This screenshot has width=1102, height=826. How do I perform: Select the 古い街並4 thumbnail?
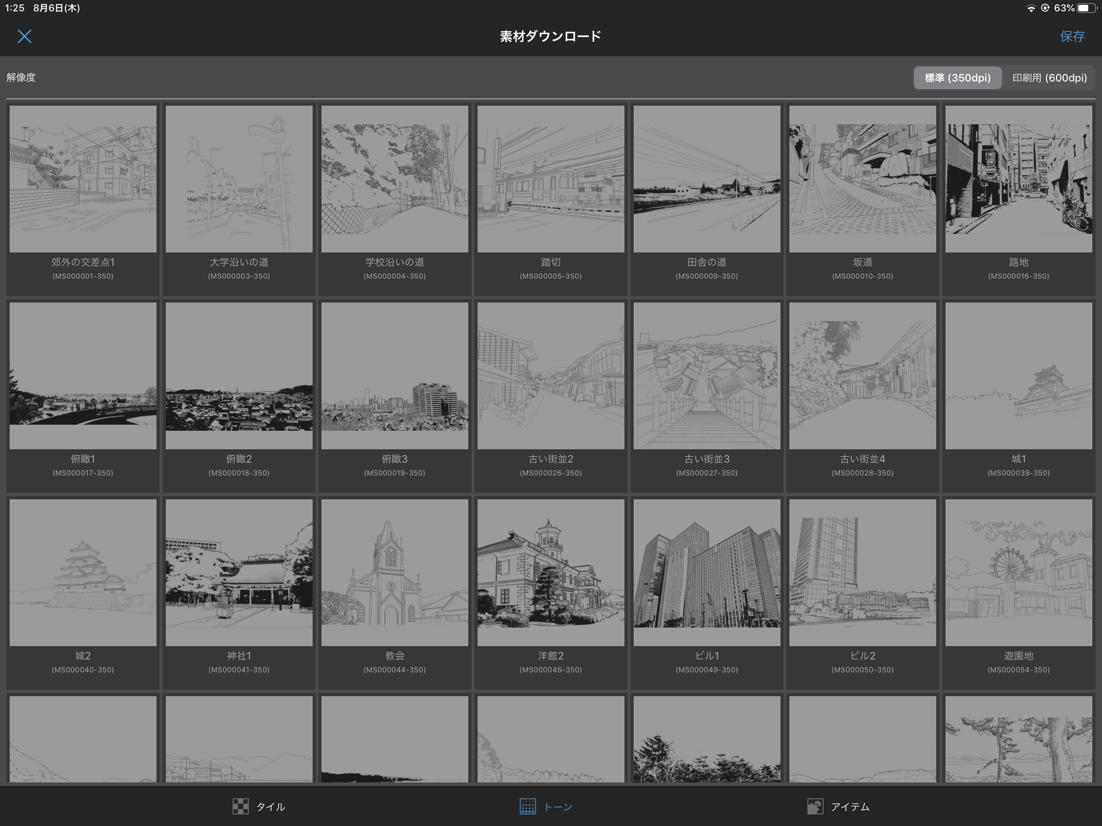862,375
